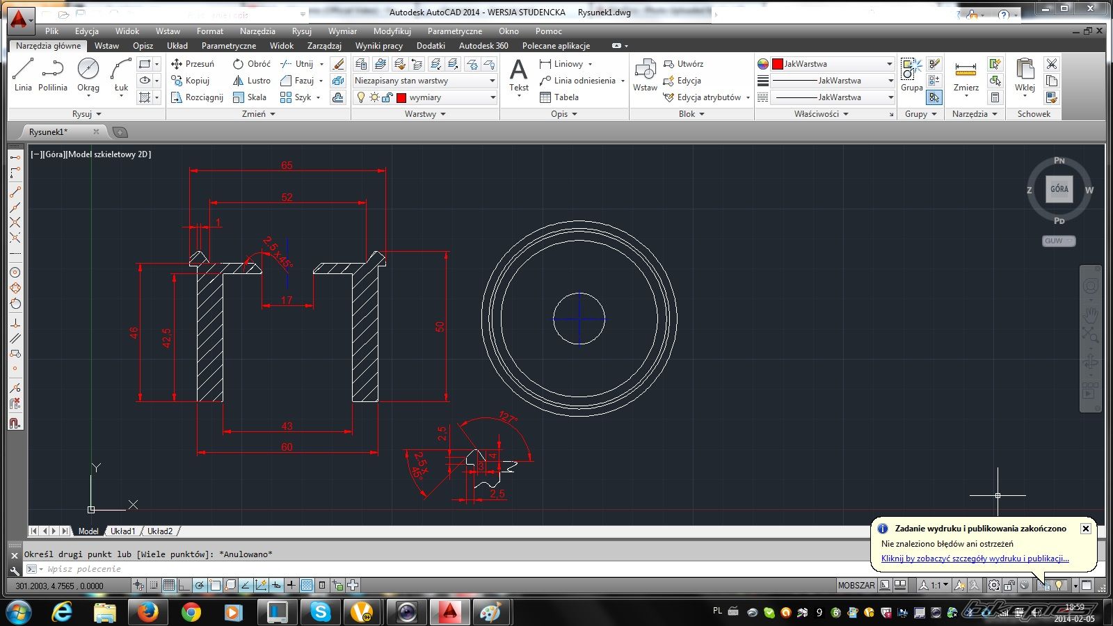Open the layer state dropdown
This screenshot has width=1113, height=626.
pyautogui.click(x=425, y=81)
